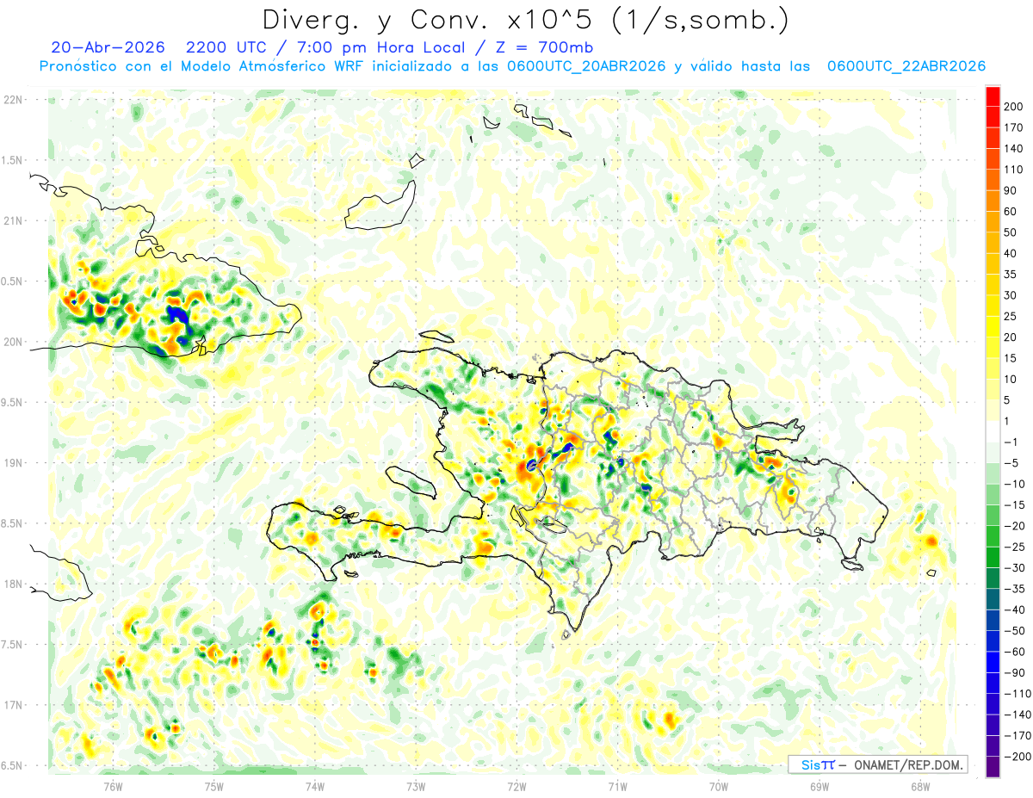This screenshot has height=798, width=1033.
Task: Click the 0600UTC_22ABR2026 validity time text
Action: pyautogui.click(x=906, y=66)
